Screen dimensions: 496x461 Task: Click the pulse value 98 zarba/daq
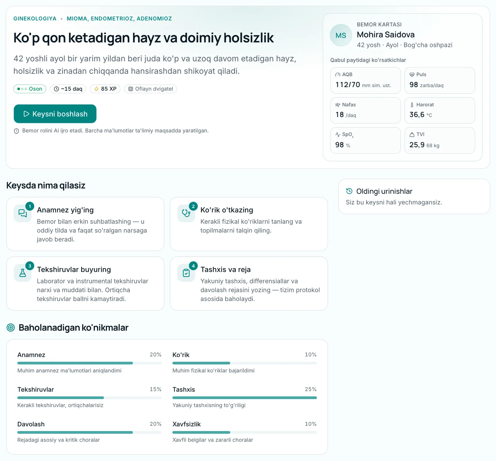pos(427,85)
